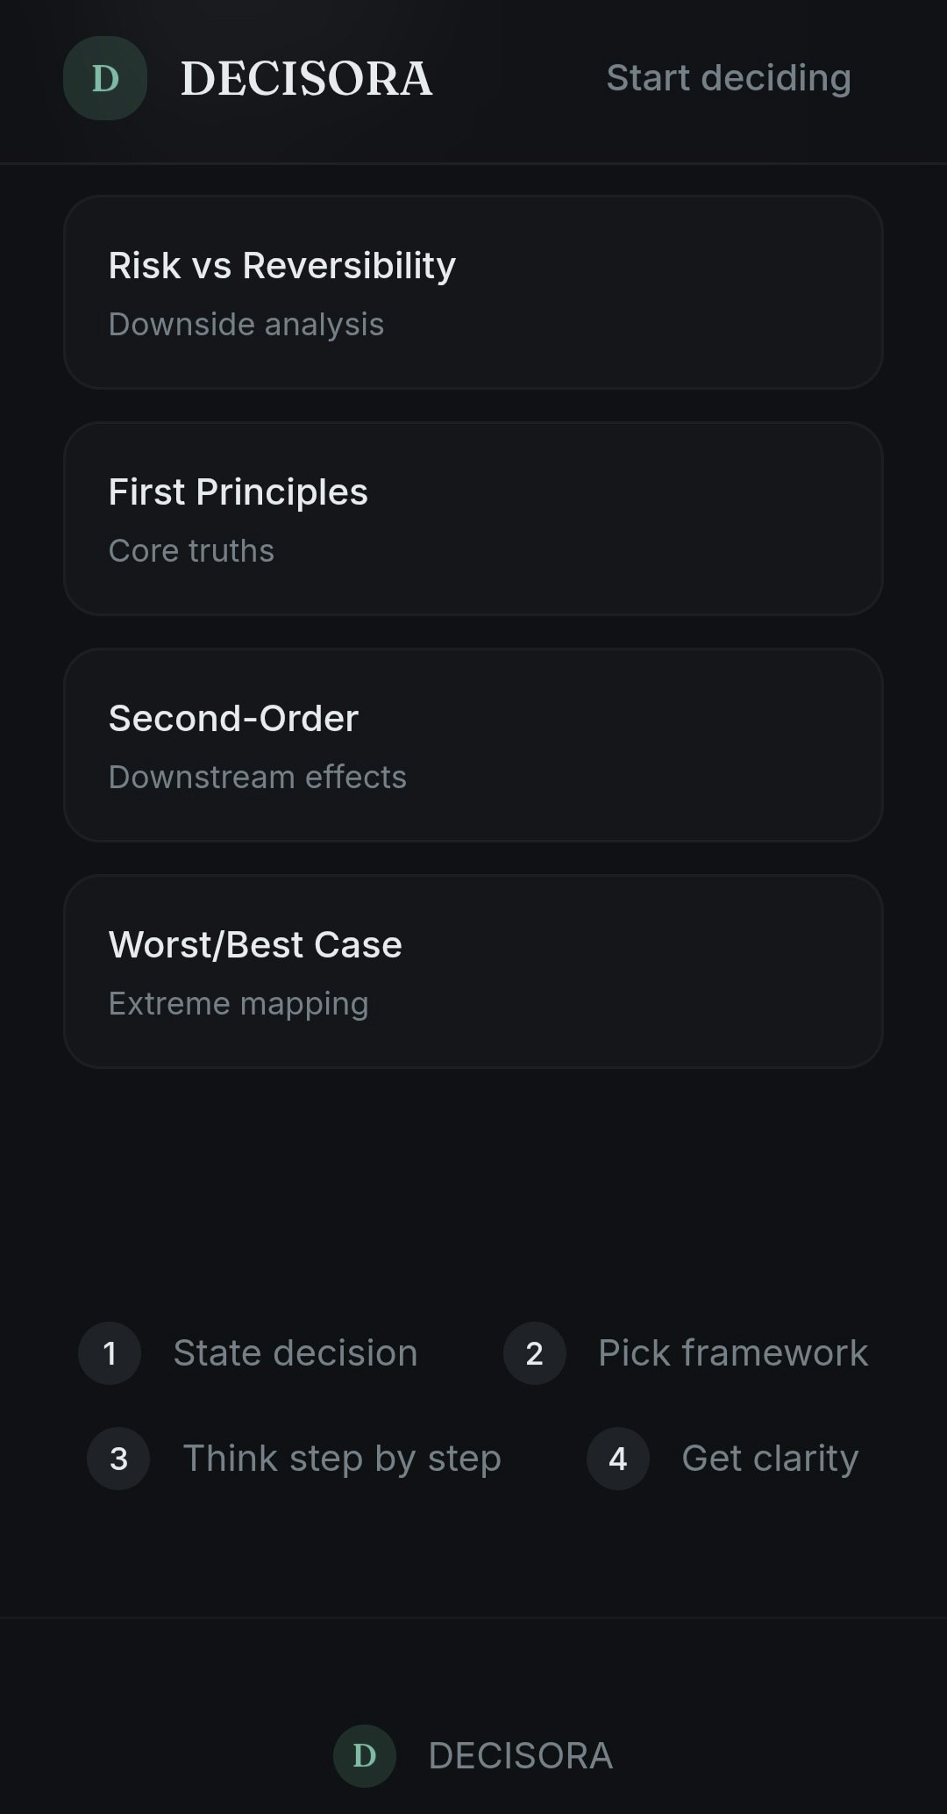Click the Downside analysis subtitle
The image size is (947, 1814).
[x=246, y=324]
